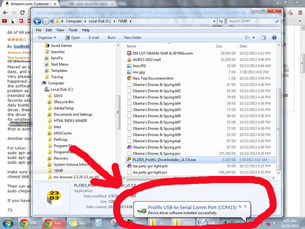305x229 pixels.
Task: Click the New folder button
Action: (x=133, y=38)
